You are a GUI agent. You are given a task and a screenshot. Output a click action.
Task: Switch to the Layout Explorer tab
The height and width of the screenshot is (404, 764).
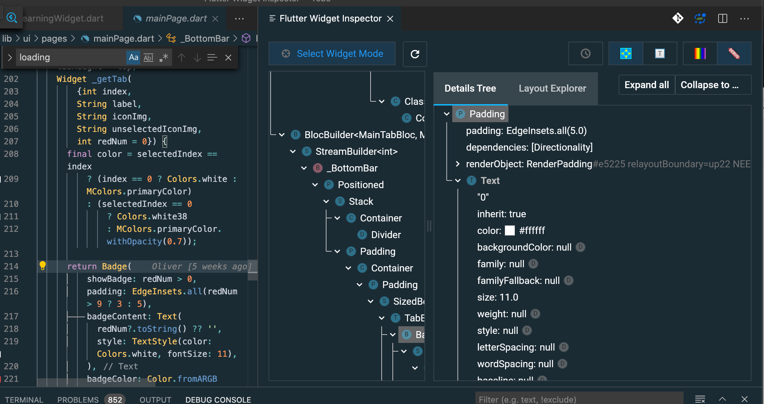point(552,88)
